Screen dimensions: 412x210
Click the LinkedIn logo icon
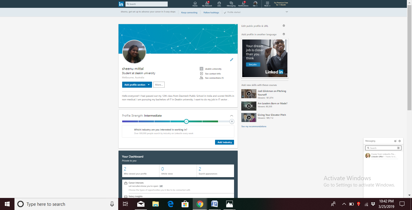click(121, 4)
